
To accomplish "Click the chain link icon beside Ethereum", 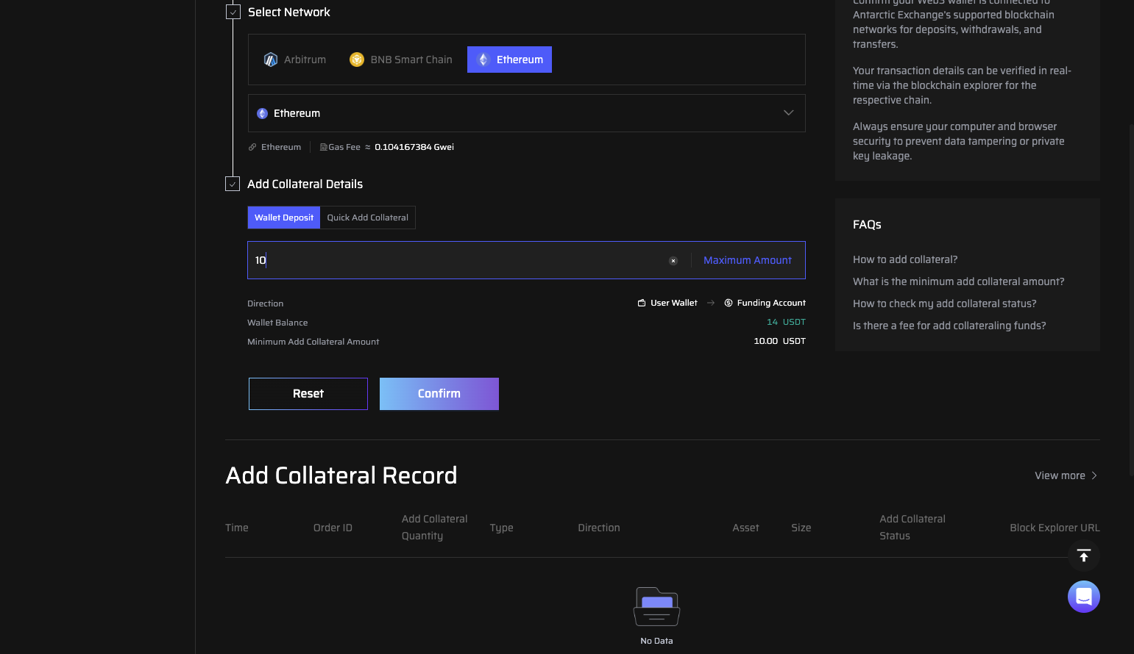I will pos(252,147).
